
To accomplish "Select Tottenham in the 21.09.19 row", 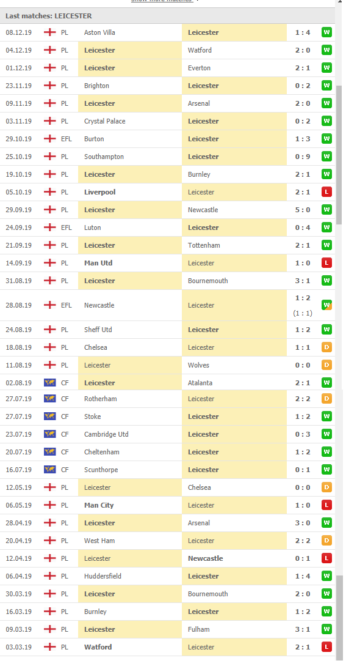I will (204, 245).
